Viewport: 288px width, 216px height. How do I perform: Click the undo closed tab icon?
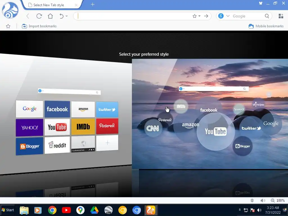point(62,16)
